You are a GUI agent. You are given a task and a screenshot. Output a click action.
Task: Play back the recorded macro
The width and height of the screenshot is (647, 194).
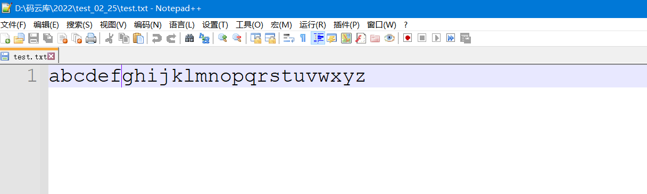[436, 38]
